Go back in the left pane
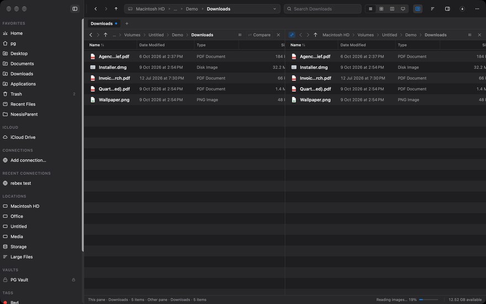Screen dimensions: 486x304 click(91, 35)
